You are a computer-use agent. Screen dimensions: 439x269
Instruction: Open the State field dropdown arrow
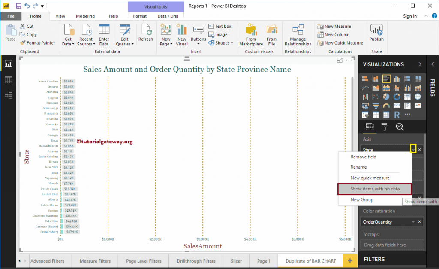(x=413, y=150)
